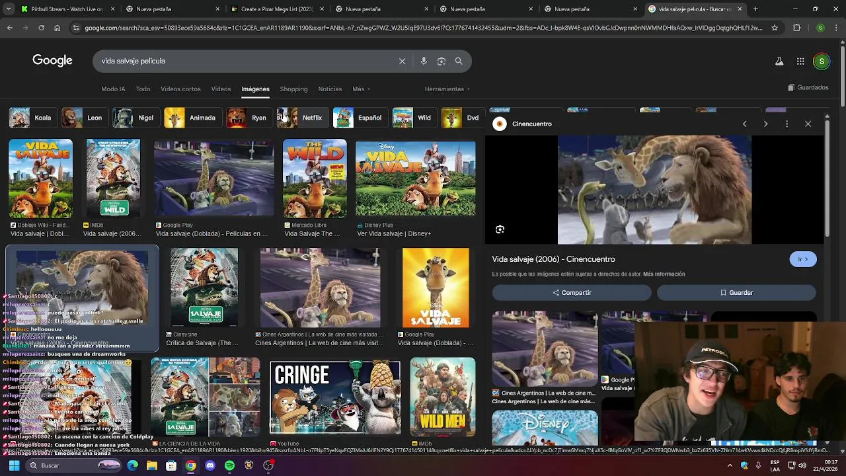846x476 pixels.
Task: Open Search Labs flask icon
Action: click(x=779, y=61)
